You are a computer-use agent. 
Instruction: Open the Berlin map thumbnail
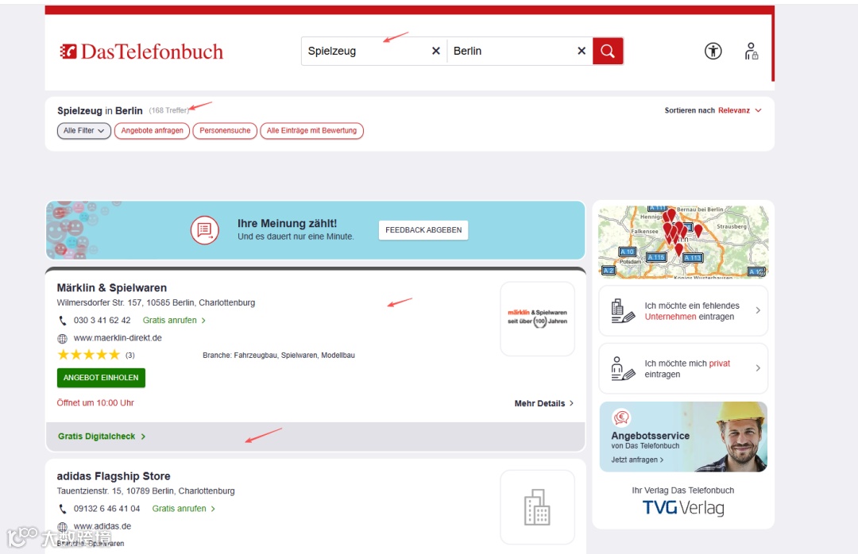(x=683, y=242)
